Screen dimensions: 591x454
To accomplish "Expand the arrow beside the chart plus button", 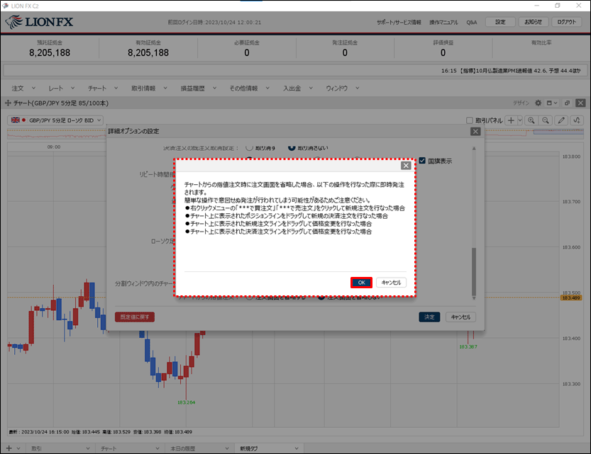I will [x=520, y=120].
